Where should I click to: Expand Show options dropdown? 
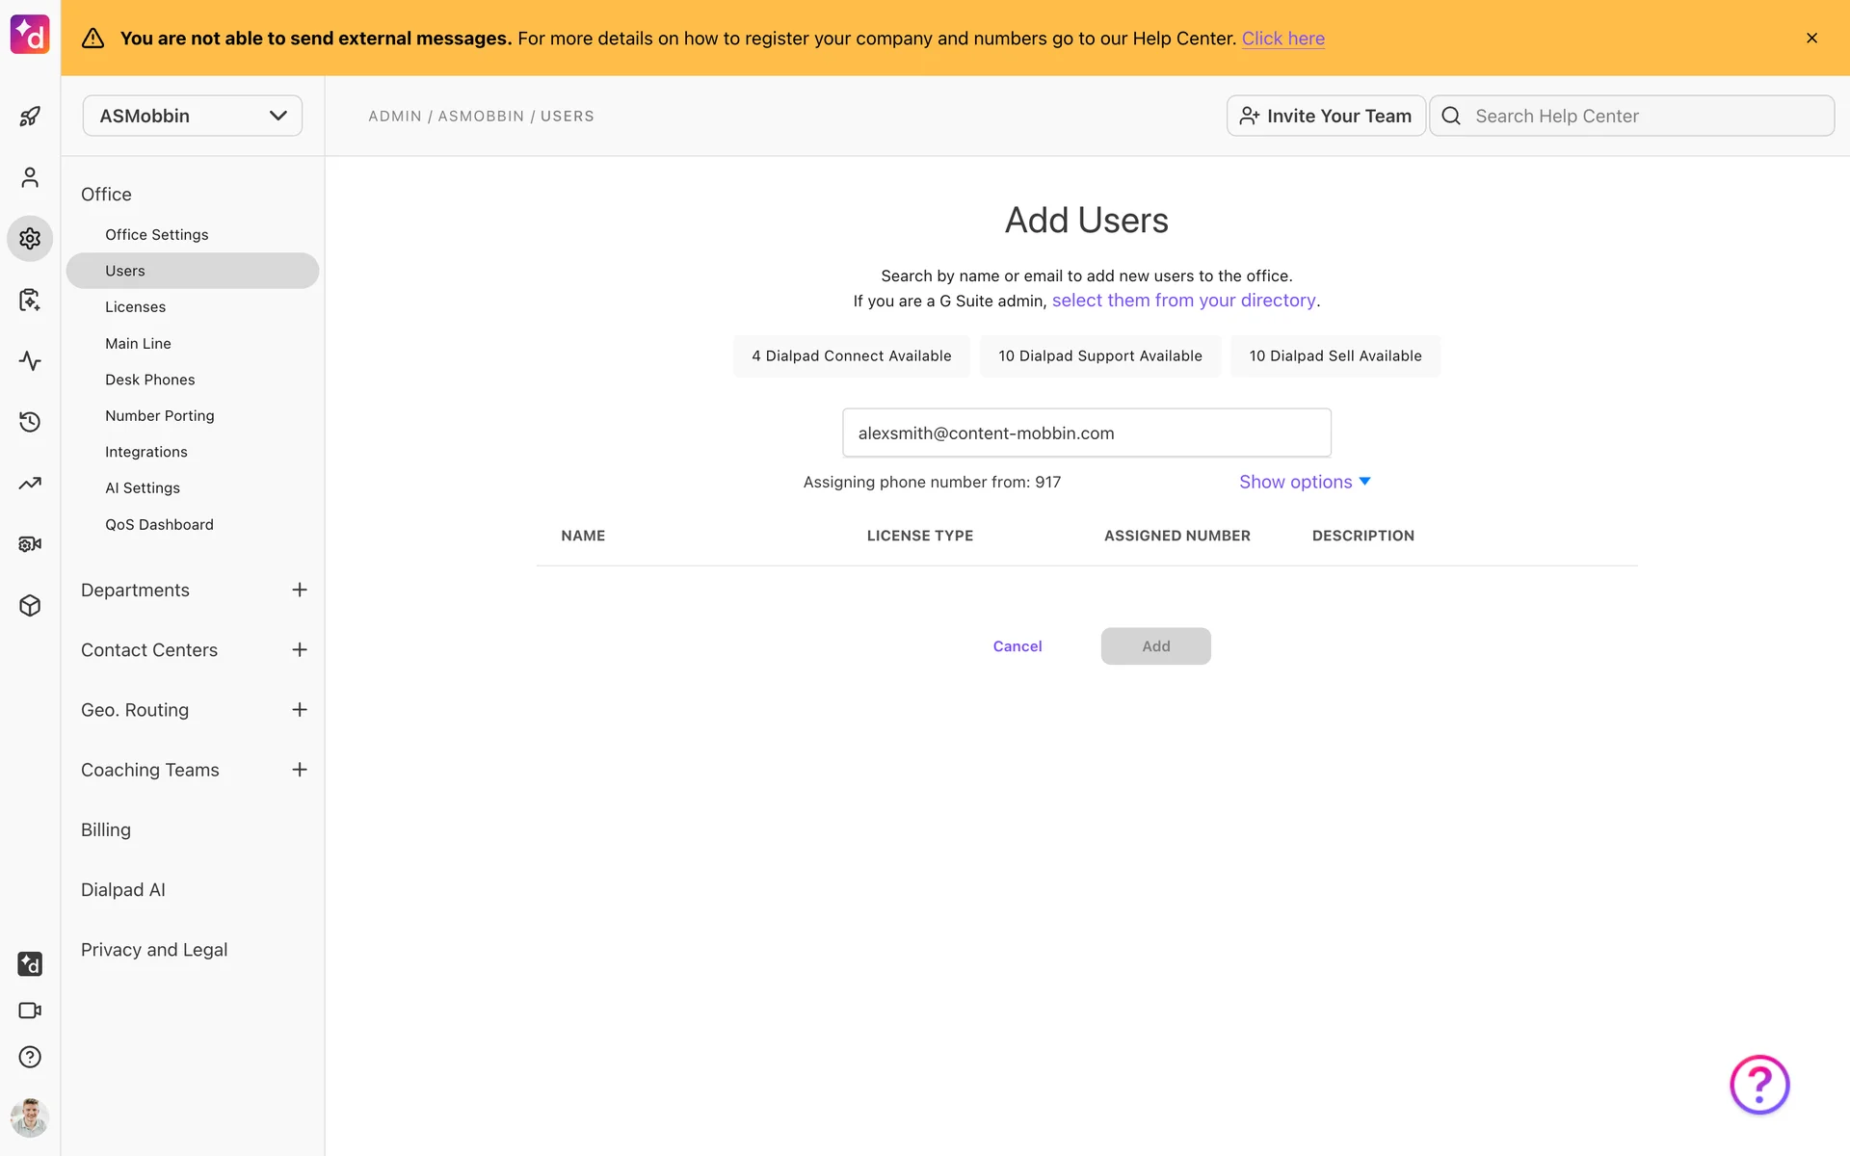coord(1304,482)
